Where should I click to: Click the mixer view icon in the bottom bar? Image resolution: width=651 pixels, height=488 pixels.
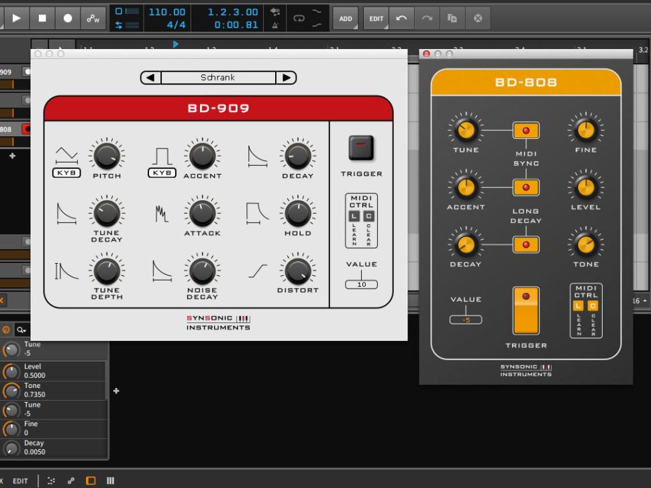[110, 481]
